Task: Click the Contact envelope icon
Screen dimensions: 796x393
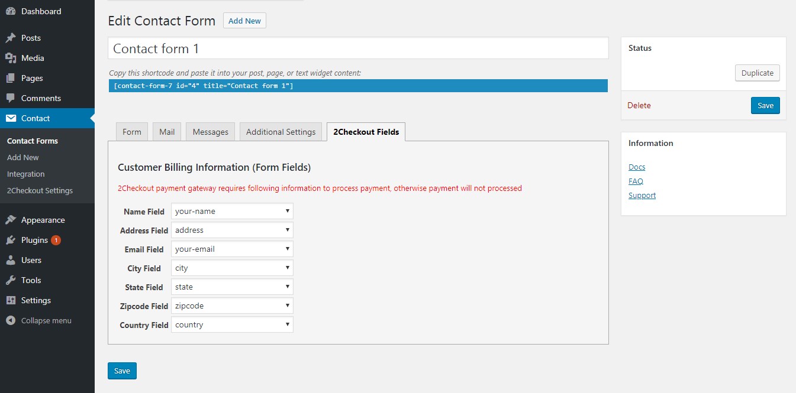Action: pyautogui.click(x=11, y=118)
